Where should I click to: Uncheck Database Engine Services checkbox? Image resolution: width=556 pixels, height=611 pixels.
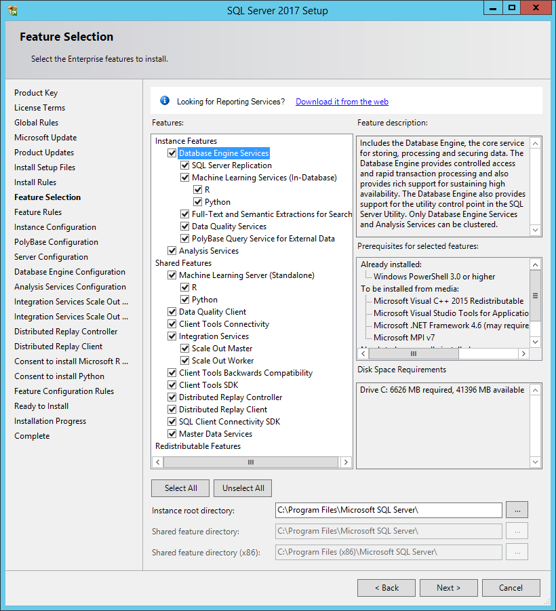pyautogui.click(x=172, y=153)
